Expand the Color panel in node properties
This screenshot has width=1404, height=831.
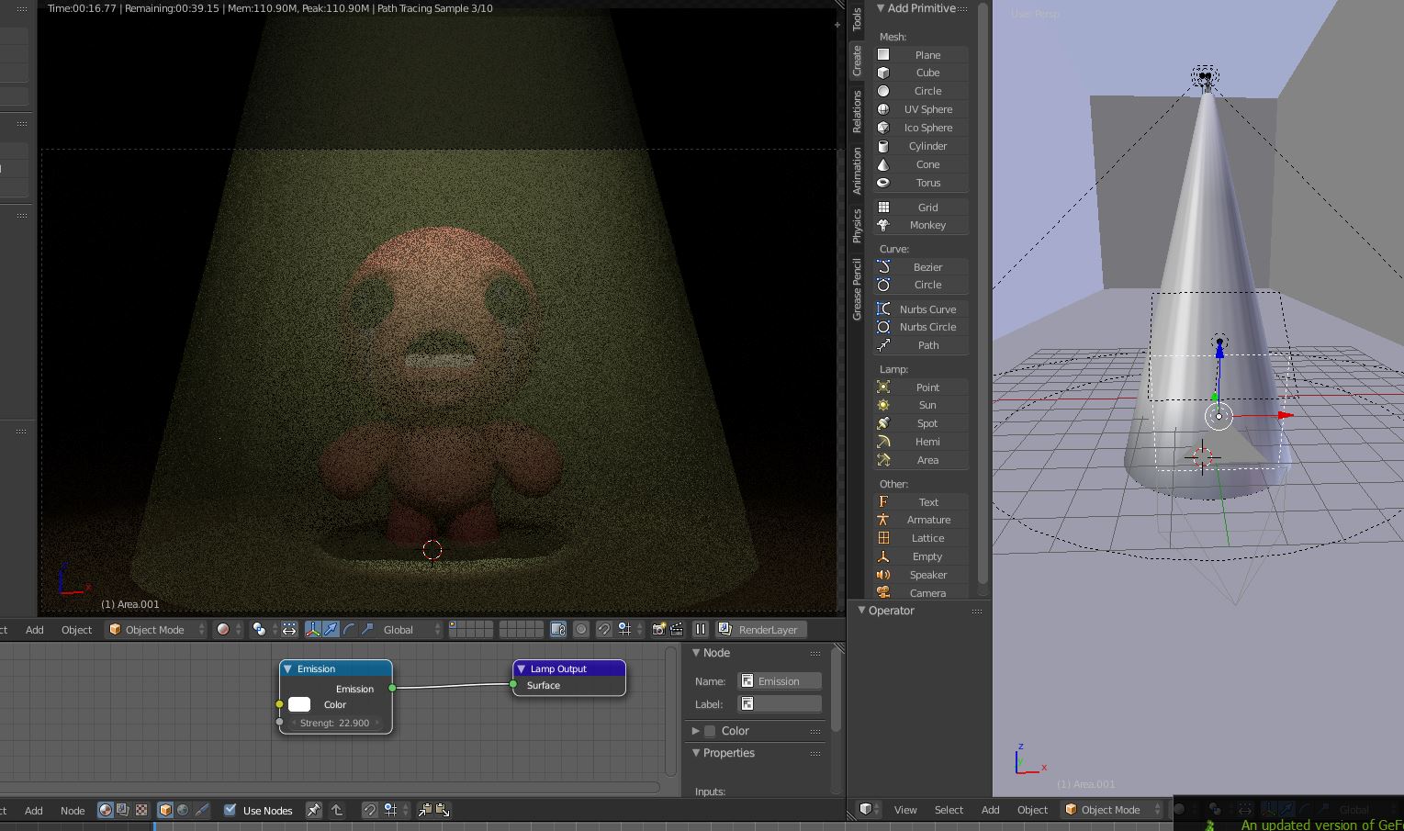[x=696, y=731]
